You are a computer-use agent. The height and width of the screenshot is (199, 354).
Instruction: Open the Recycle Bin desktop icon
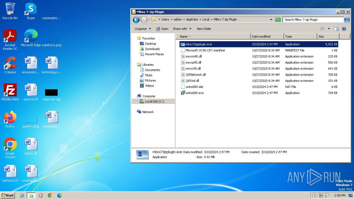(10, 11)
